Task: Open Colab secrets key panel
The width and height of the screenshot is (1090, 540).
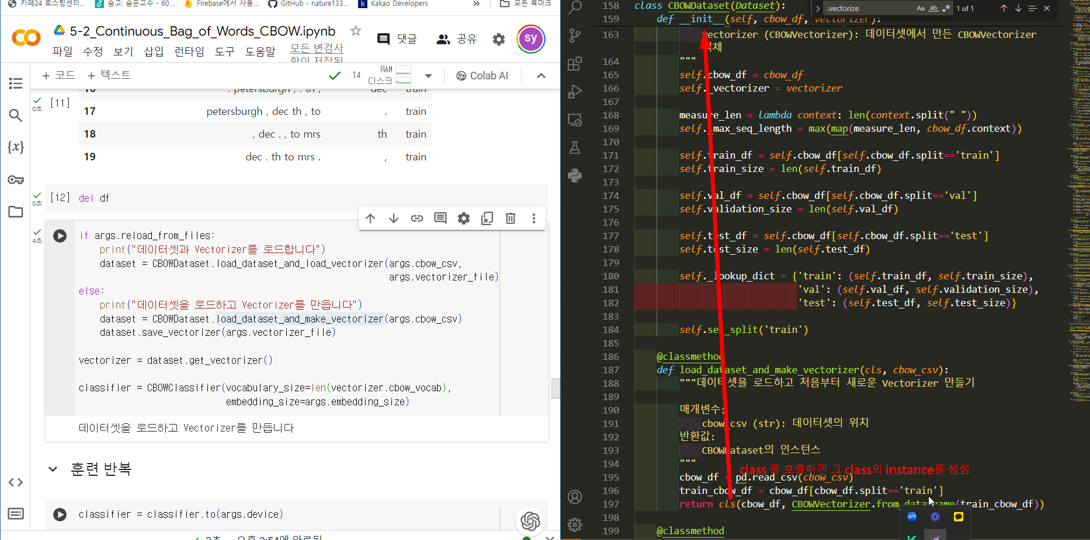Action: coord(16,180)
